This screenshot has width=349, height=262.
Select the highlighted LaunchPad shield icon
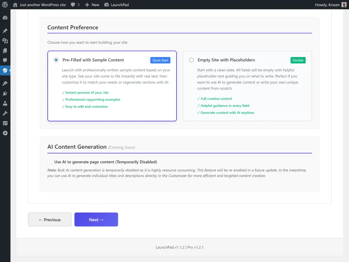coord(5,71)
